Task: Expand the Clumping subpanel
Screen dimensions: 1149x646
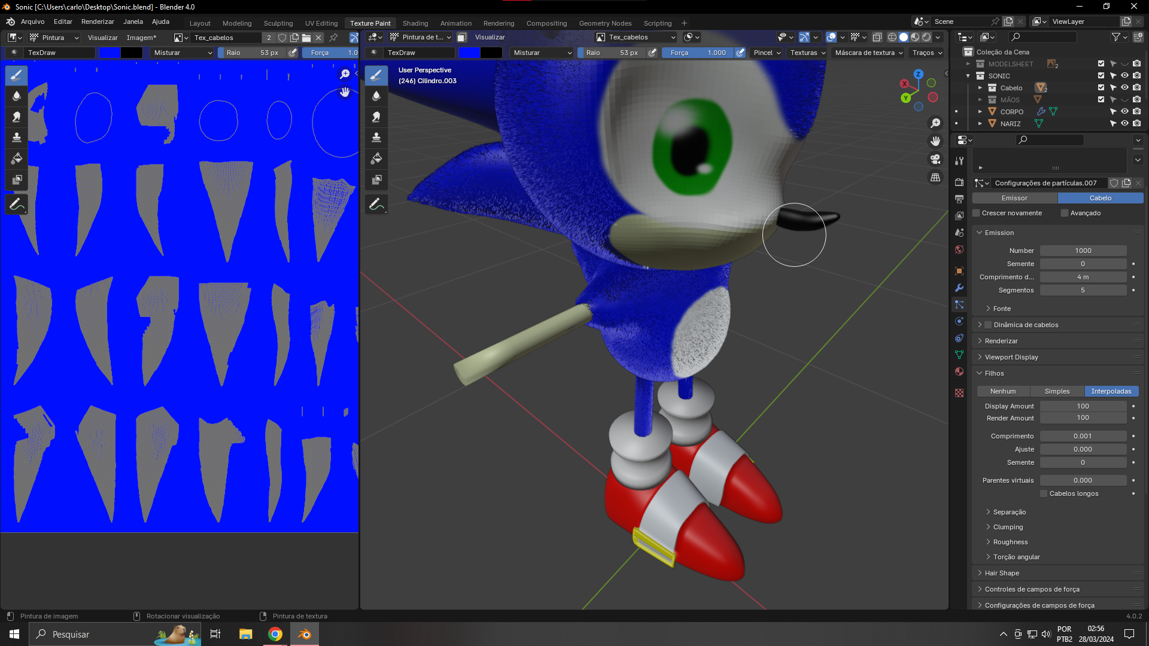Action: click(x=1008, y=527)
